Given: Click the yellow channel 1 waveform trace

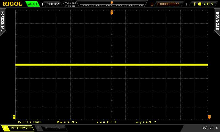Looking at the screenshot, I should [x=112, y=65].
